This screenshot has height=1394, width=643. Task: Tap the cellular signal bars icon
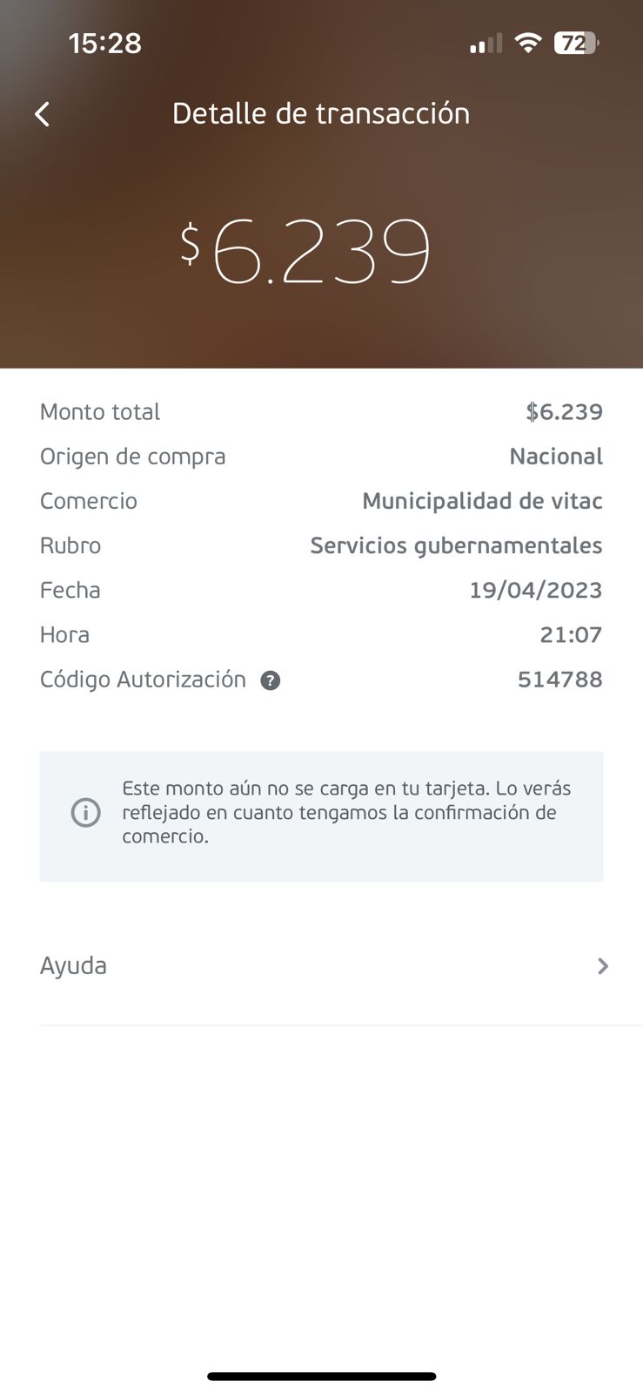[x=486, y=44]
